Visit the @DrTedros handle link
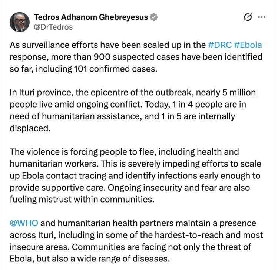Image resolution: width=278 pixels, height=270 pixels. pos(53,27)
